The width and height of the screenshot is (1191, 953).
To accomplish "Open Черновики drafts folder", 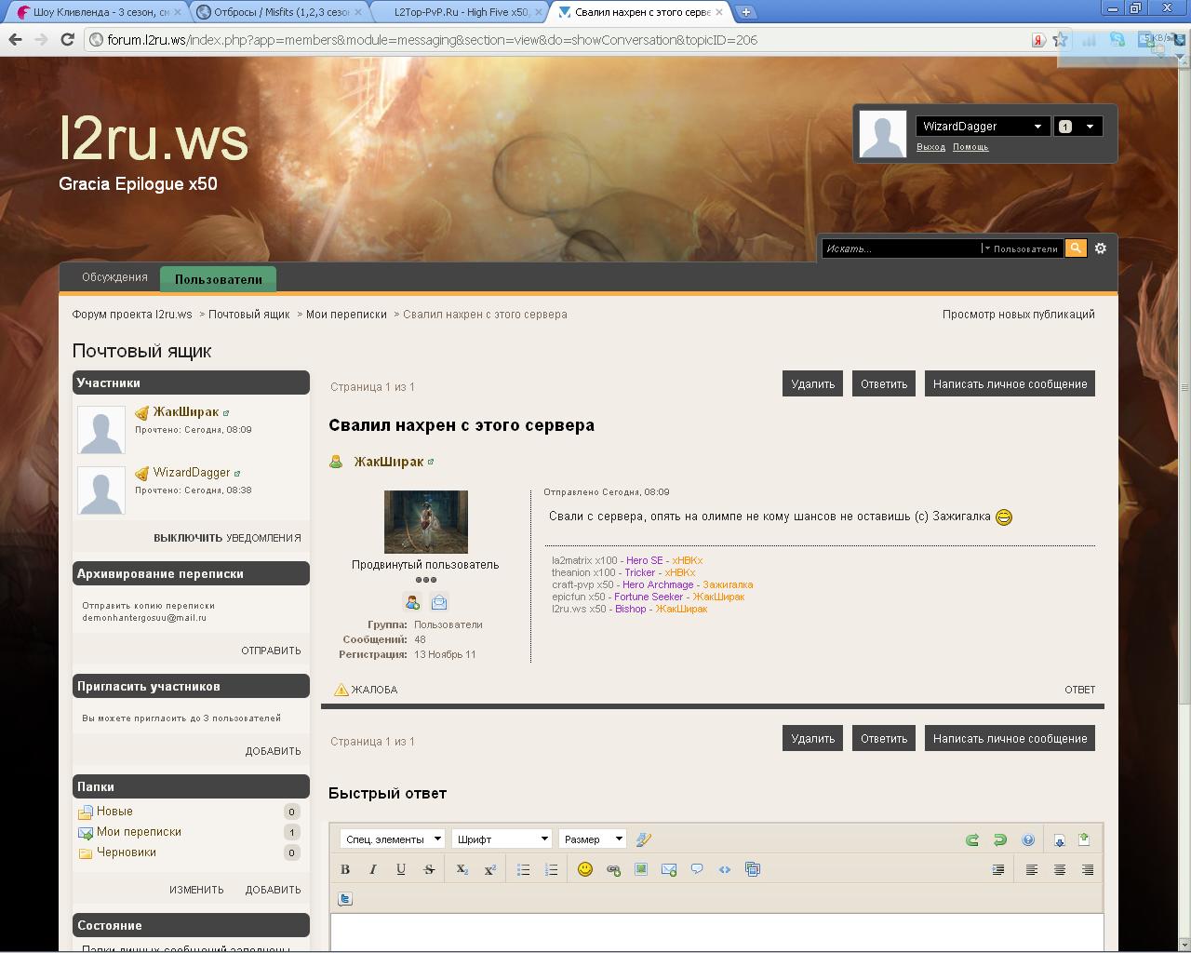I will [127, 852].
